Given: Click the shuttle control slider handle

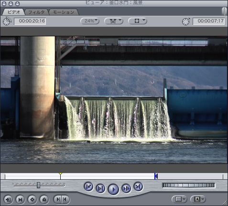Looking at the screenshot, I should [x=38, y=185].
